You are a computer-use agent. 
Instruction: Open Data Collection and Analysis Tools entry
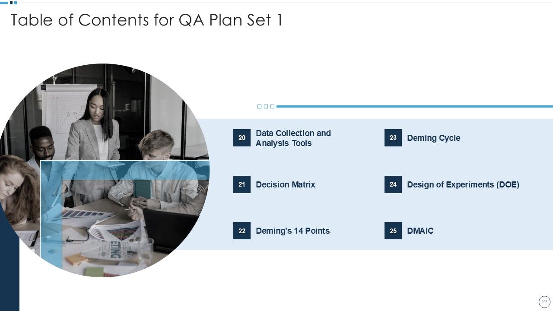point(293,138)
